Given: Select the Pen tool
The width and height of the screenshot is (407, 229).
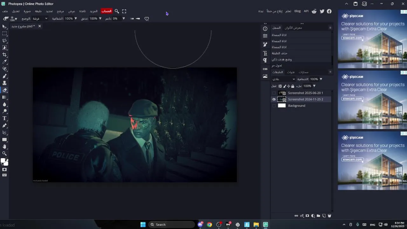Looking at the screenshot, I should (x=4, y=126).
